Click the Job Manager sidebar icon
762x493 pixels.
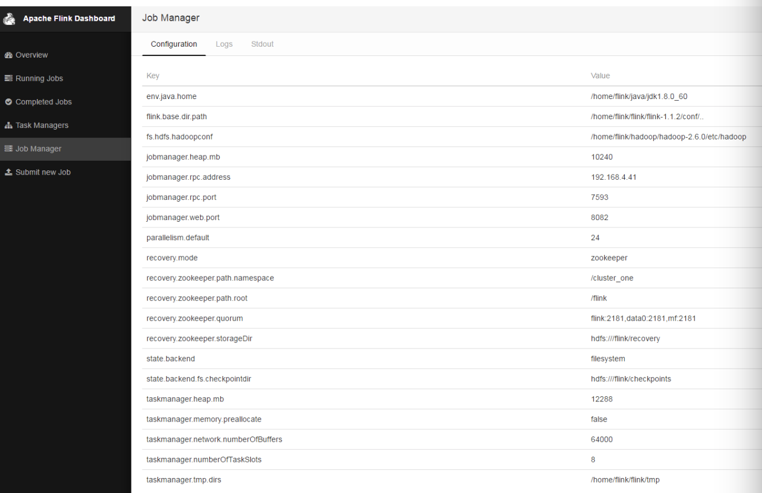(x=9, y=149)
